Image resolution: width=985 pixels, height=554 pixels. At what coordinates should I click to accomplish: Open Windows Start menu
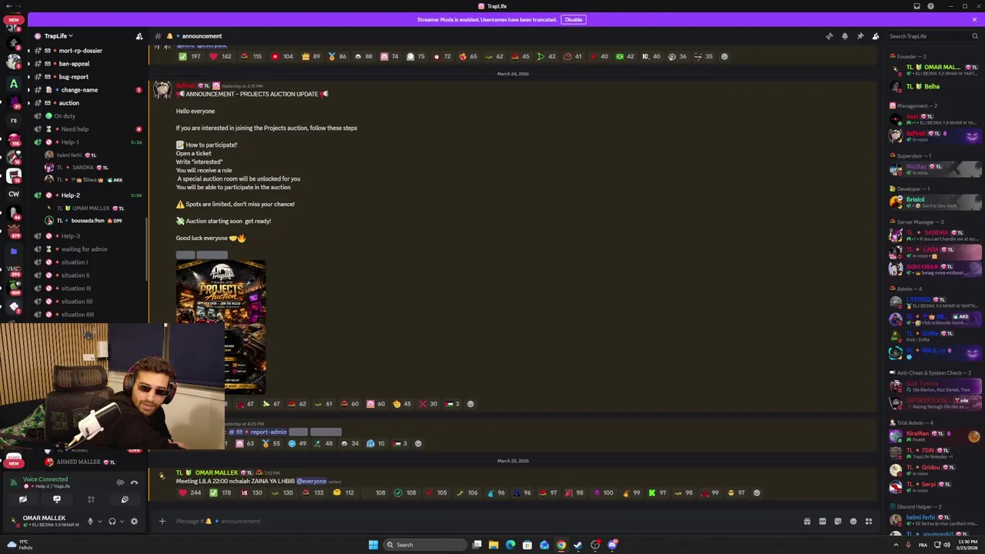(373, 545)
